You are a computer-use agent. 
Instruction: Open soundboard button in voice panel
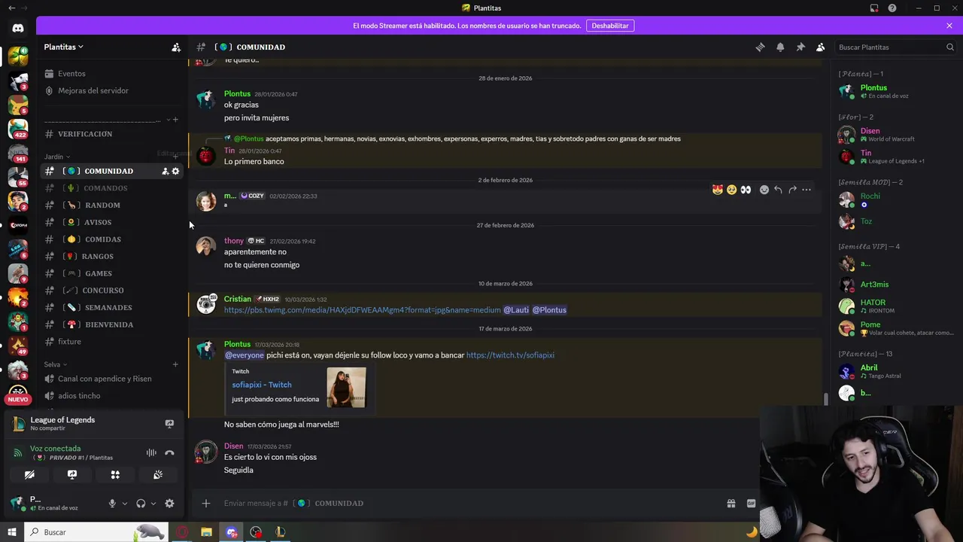[158, 475]
